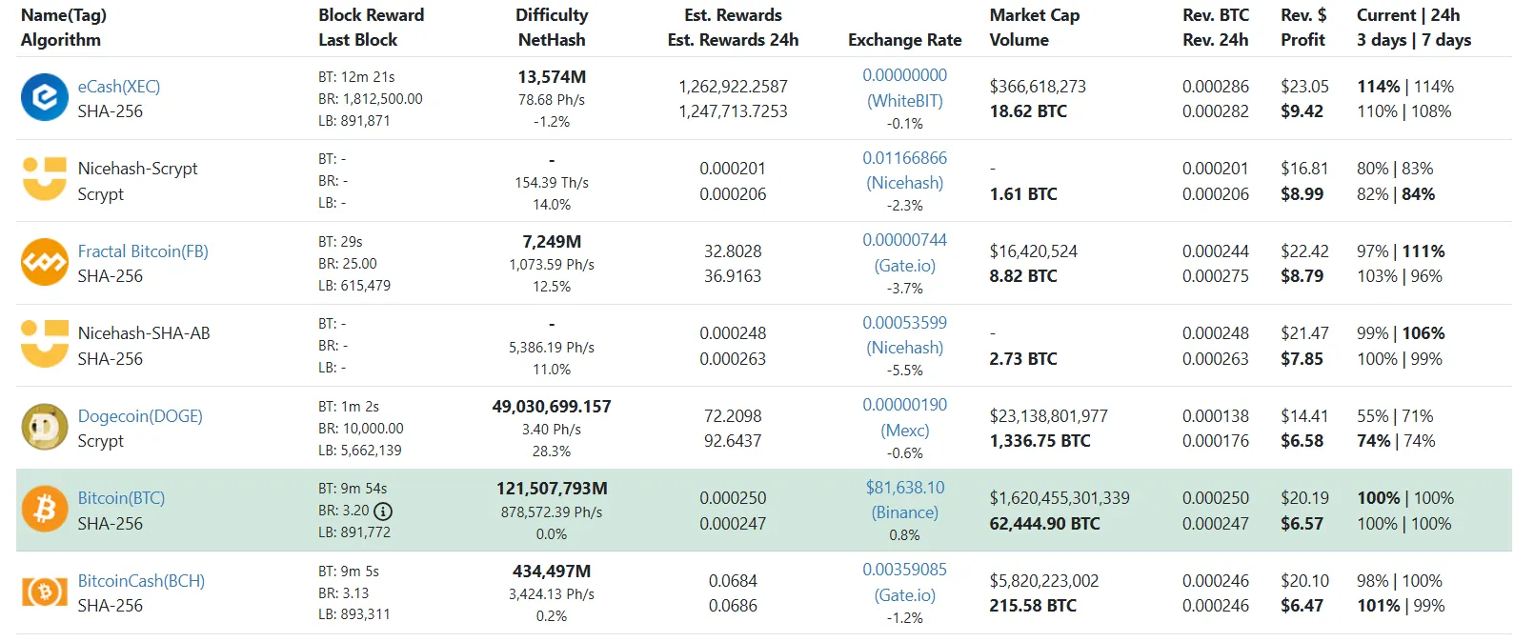Click the Bitcoin orange logo icon
Screen dimensions: 1514x642
pos(45,510)
